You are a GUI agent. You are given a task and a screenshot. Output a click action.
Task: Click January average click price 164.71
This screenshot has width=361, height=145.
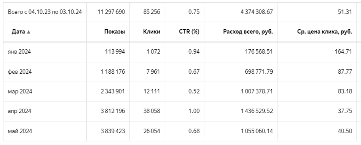point(343,52)
